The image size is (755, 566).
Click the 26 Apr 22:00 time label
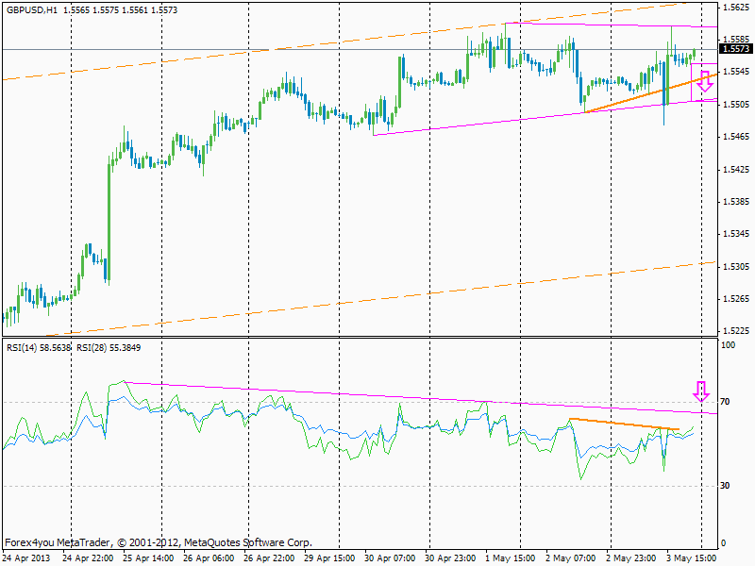tap(269, 558)
